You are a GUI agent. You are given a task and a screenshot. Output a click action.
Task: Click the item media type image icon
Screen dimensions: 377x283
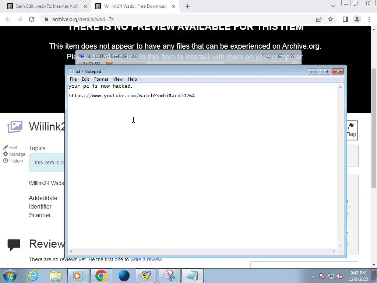pyautogui.click(x=15, y=127)
